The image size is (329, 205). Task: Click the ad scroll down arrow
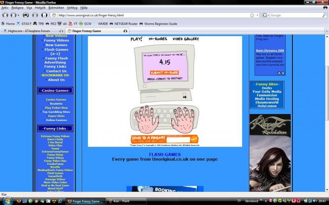pyautogui.click(x=283, y=73)
